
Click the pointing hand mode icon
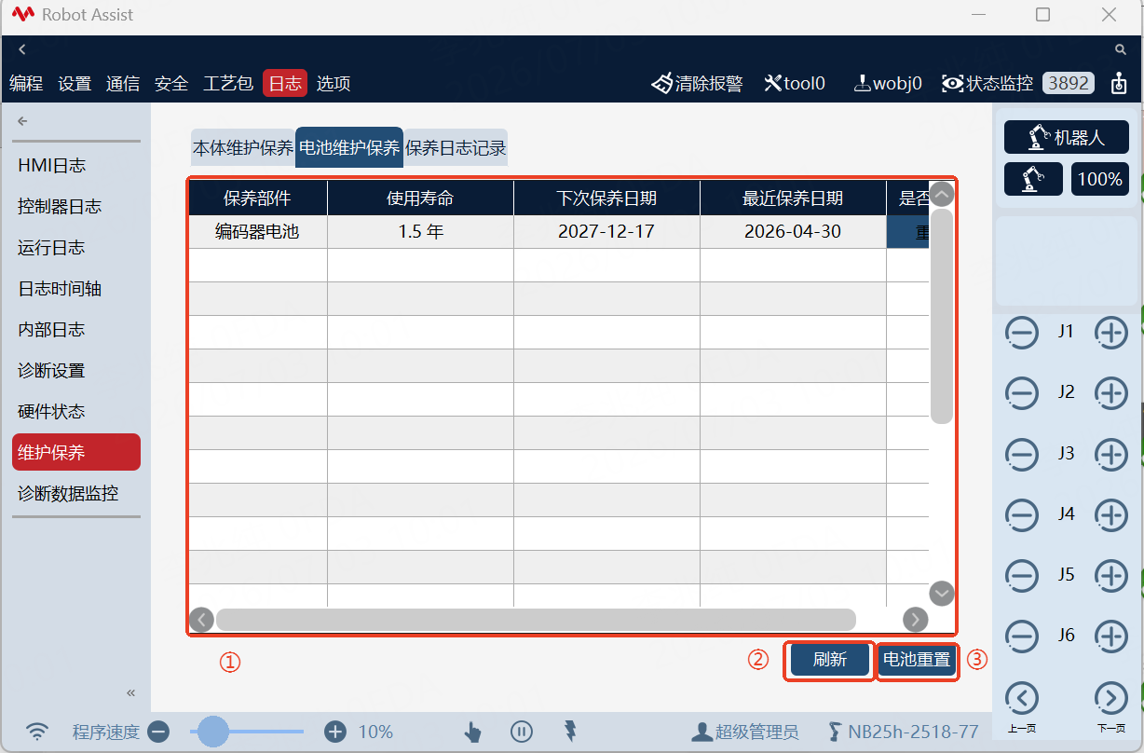tap(473, 732)
